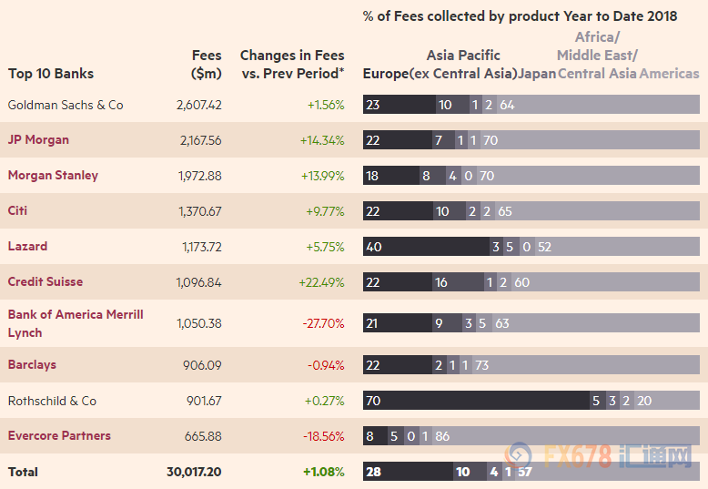The width and height of the screenshot is (708, 489).
Task: Select the Credit Suisse link
Action: click(x=46, y=281)
